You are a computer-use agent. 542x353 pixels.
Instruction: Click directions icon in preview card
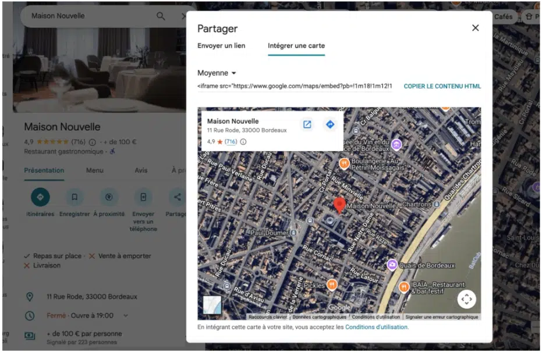tap(330, 124)
